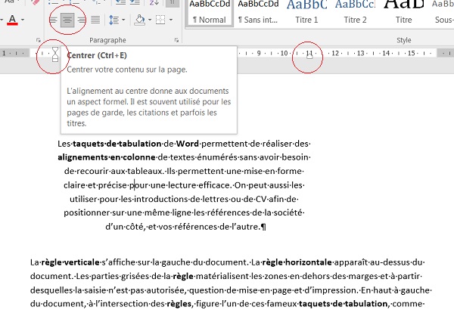
Task: Apply the Titre style
Action: (x=404, y=13)
